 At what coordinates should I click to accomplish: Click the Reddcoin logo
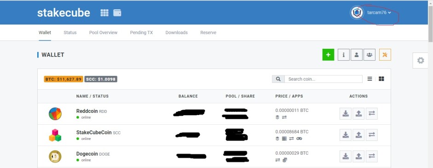55,114
